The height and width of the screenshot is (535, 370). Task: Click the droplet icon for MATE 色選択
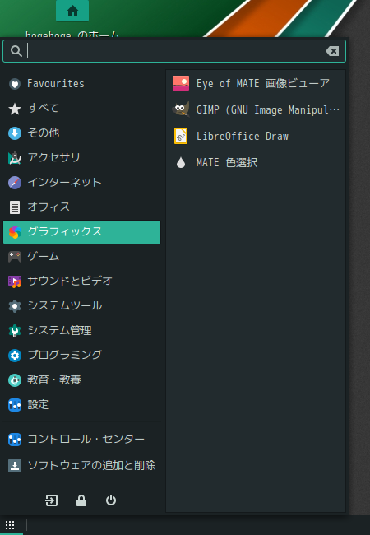point(181,162)
